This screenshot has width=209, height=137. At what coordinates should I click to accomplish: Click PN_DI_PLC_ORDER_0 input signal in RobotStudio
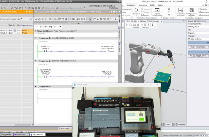(198, 47)
